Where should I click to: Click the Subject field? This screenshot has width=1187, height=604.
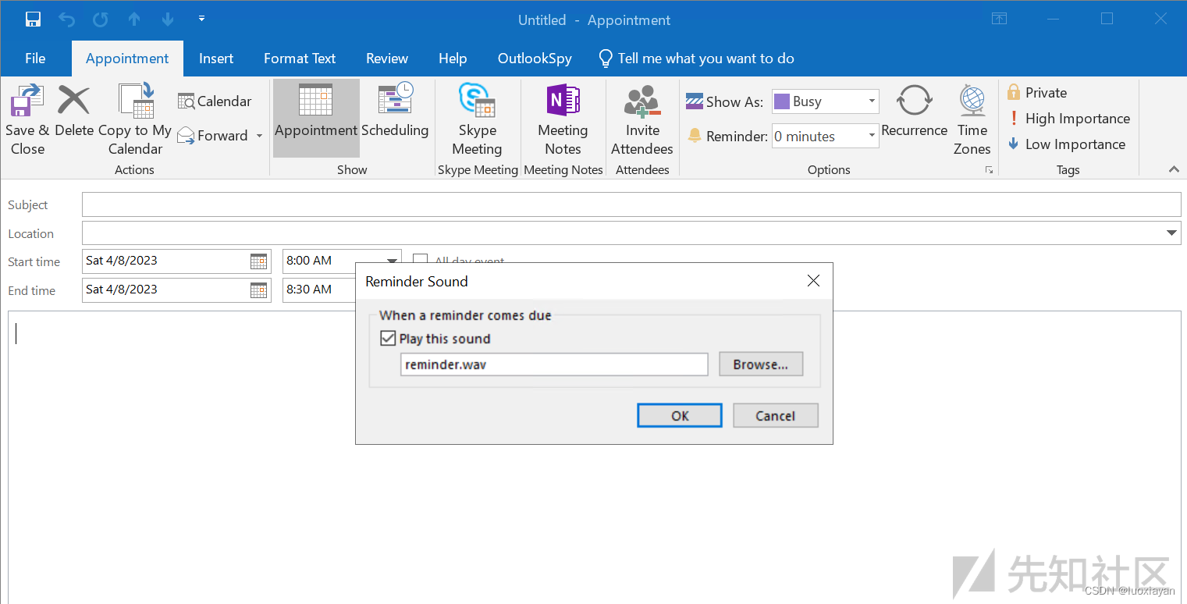(631, 204)
